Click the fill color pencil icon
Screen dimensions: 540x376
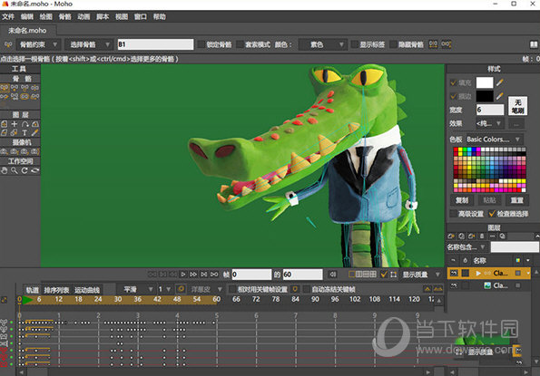tap(499, 82)
